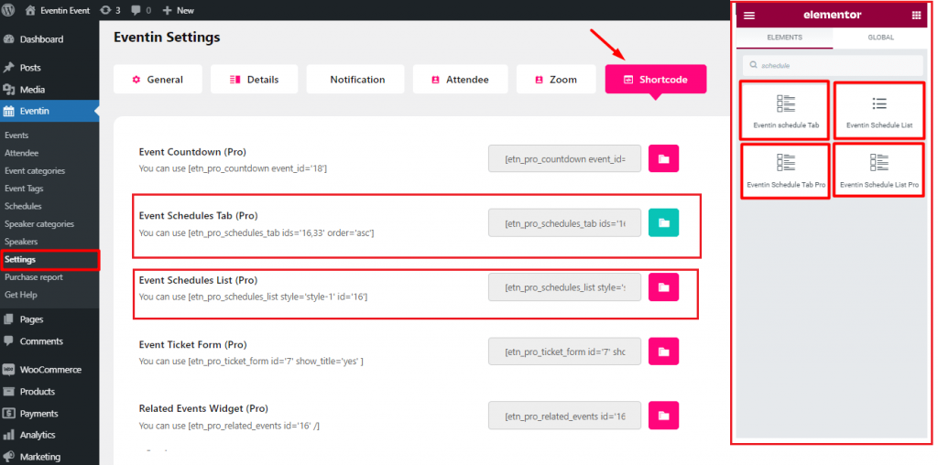This screenshot has height=465, width=938.
Task: Click the Event Countdown shortcode field
Action: point(564,158)
